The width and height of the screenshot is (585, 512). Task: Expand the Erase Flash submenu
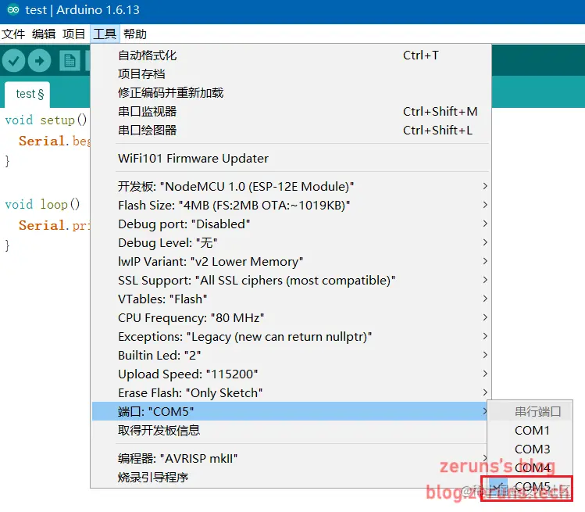pos(291,392)
